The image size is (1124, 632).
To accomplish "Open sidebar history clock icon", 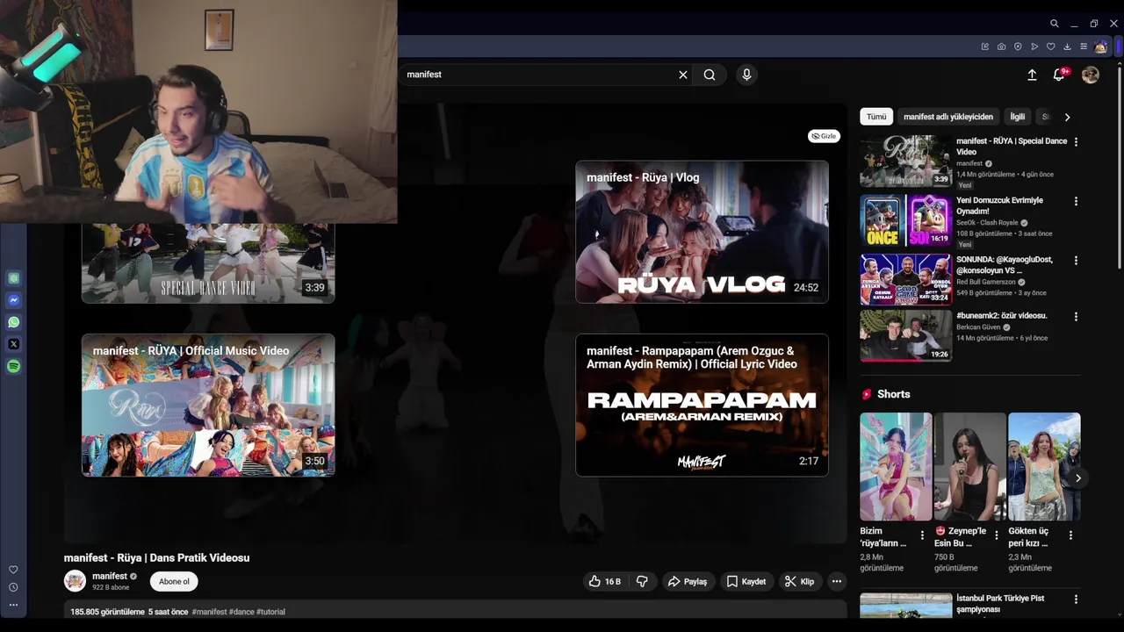I will [x=13, y=587].
